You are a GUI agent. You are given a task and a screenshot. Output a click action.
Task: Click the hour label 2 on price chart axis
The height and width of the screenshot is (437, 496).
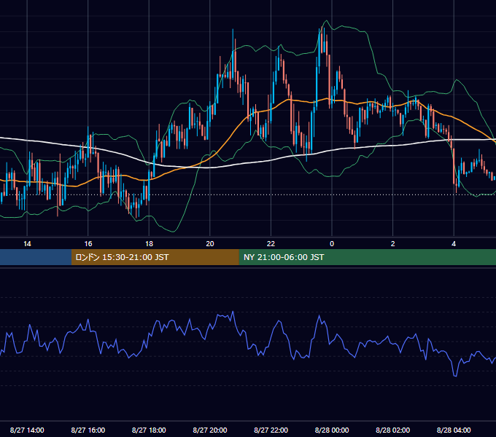pos(393,244)
